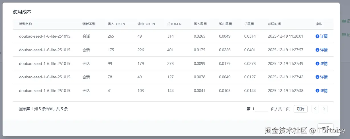This screenshot has height=139, width=350.
Task: Select the first doubao-seed-1-6-lite-251015 row
Action: [x=44, y=36]
